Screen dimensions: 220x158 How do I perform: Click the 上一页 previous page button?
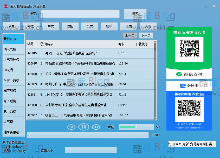point(130,35)
